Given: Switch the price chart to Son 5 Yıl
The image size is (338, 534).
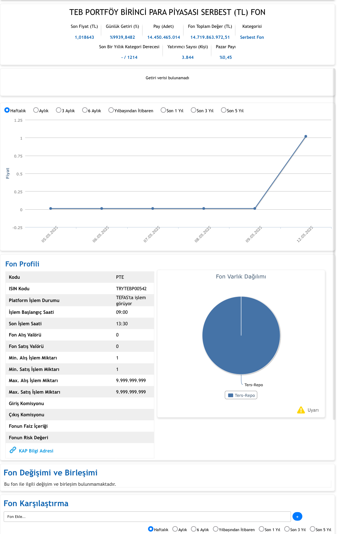Looking at the screenshot, I should pos(224,110).
